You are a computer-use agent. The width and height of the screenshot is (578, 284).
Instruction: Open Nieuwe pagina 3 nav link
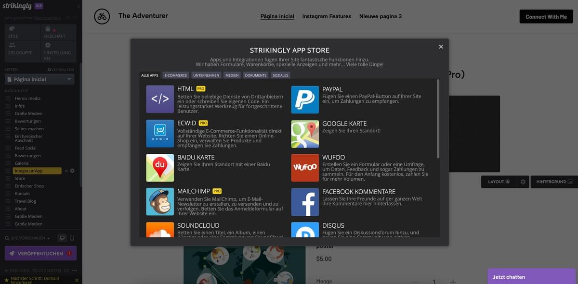381,16
